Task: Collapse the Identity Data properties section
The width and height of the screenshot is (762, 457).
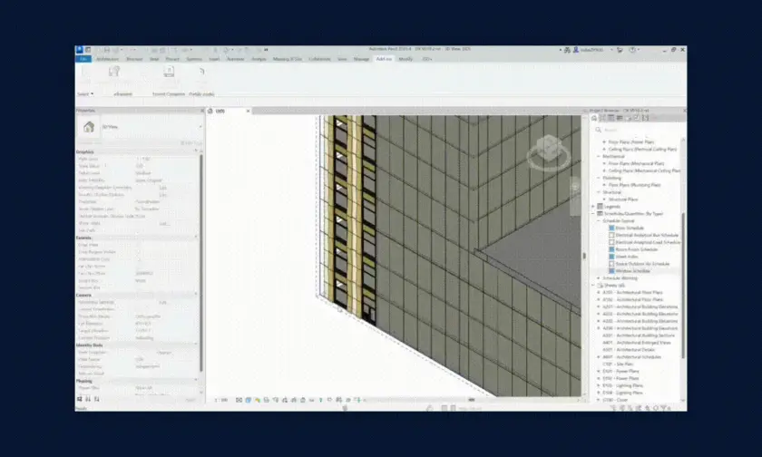Action: point(196,345)
